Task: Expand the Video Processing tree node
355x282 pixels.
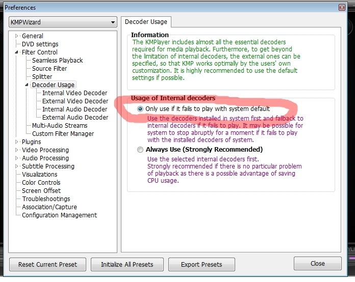Action: 16,150
